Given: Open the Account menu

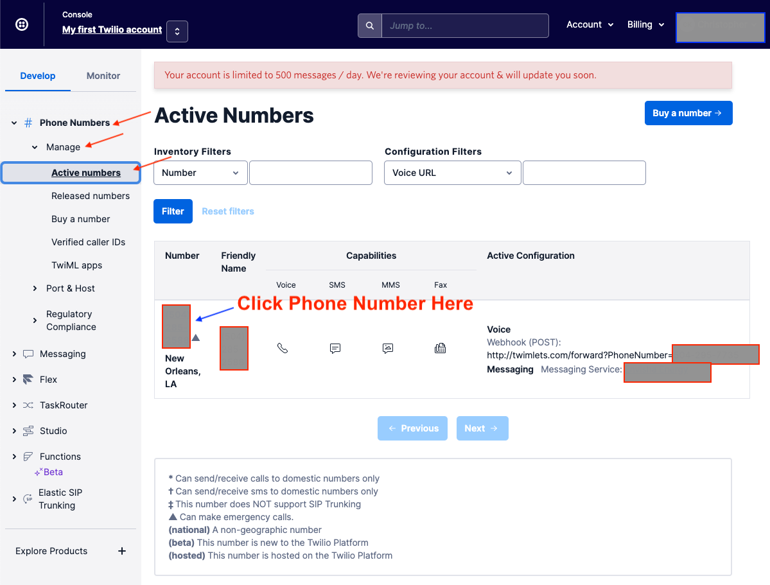Looking at the screenshot, I should pyautogui.click(x=590, y=24).
